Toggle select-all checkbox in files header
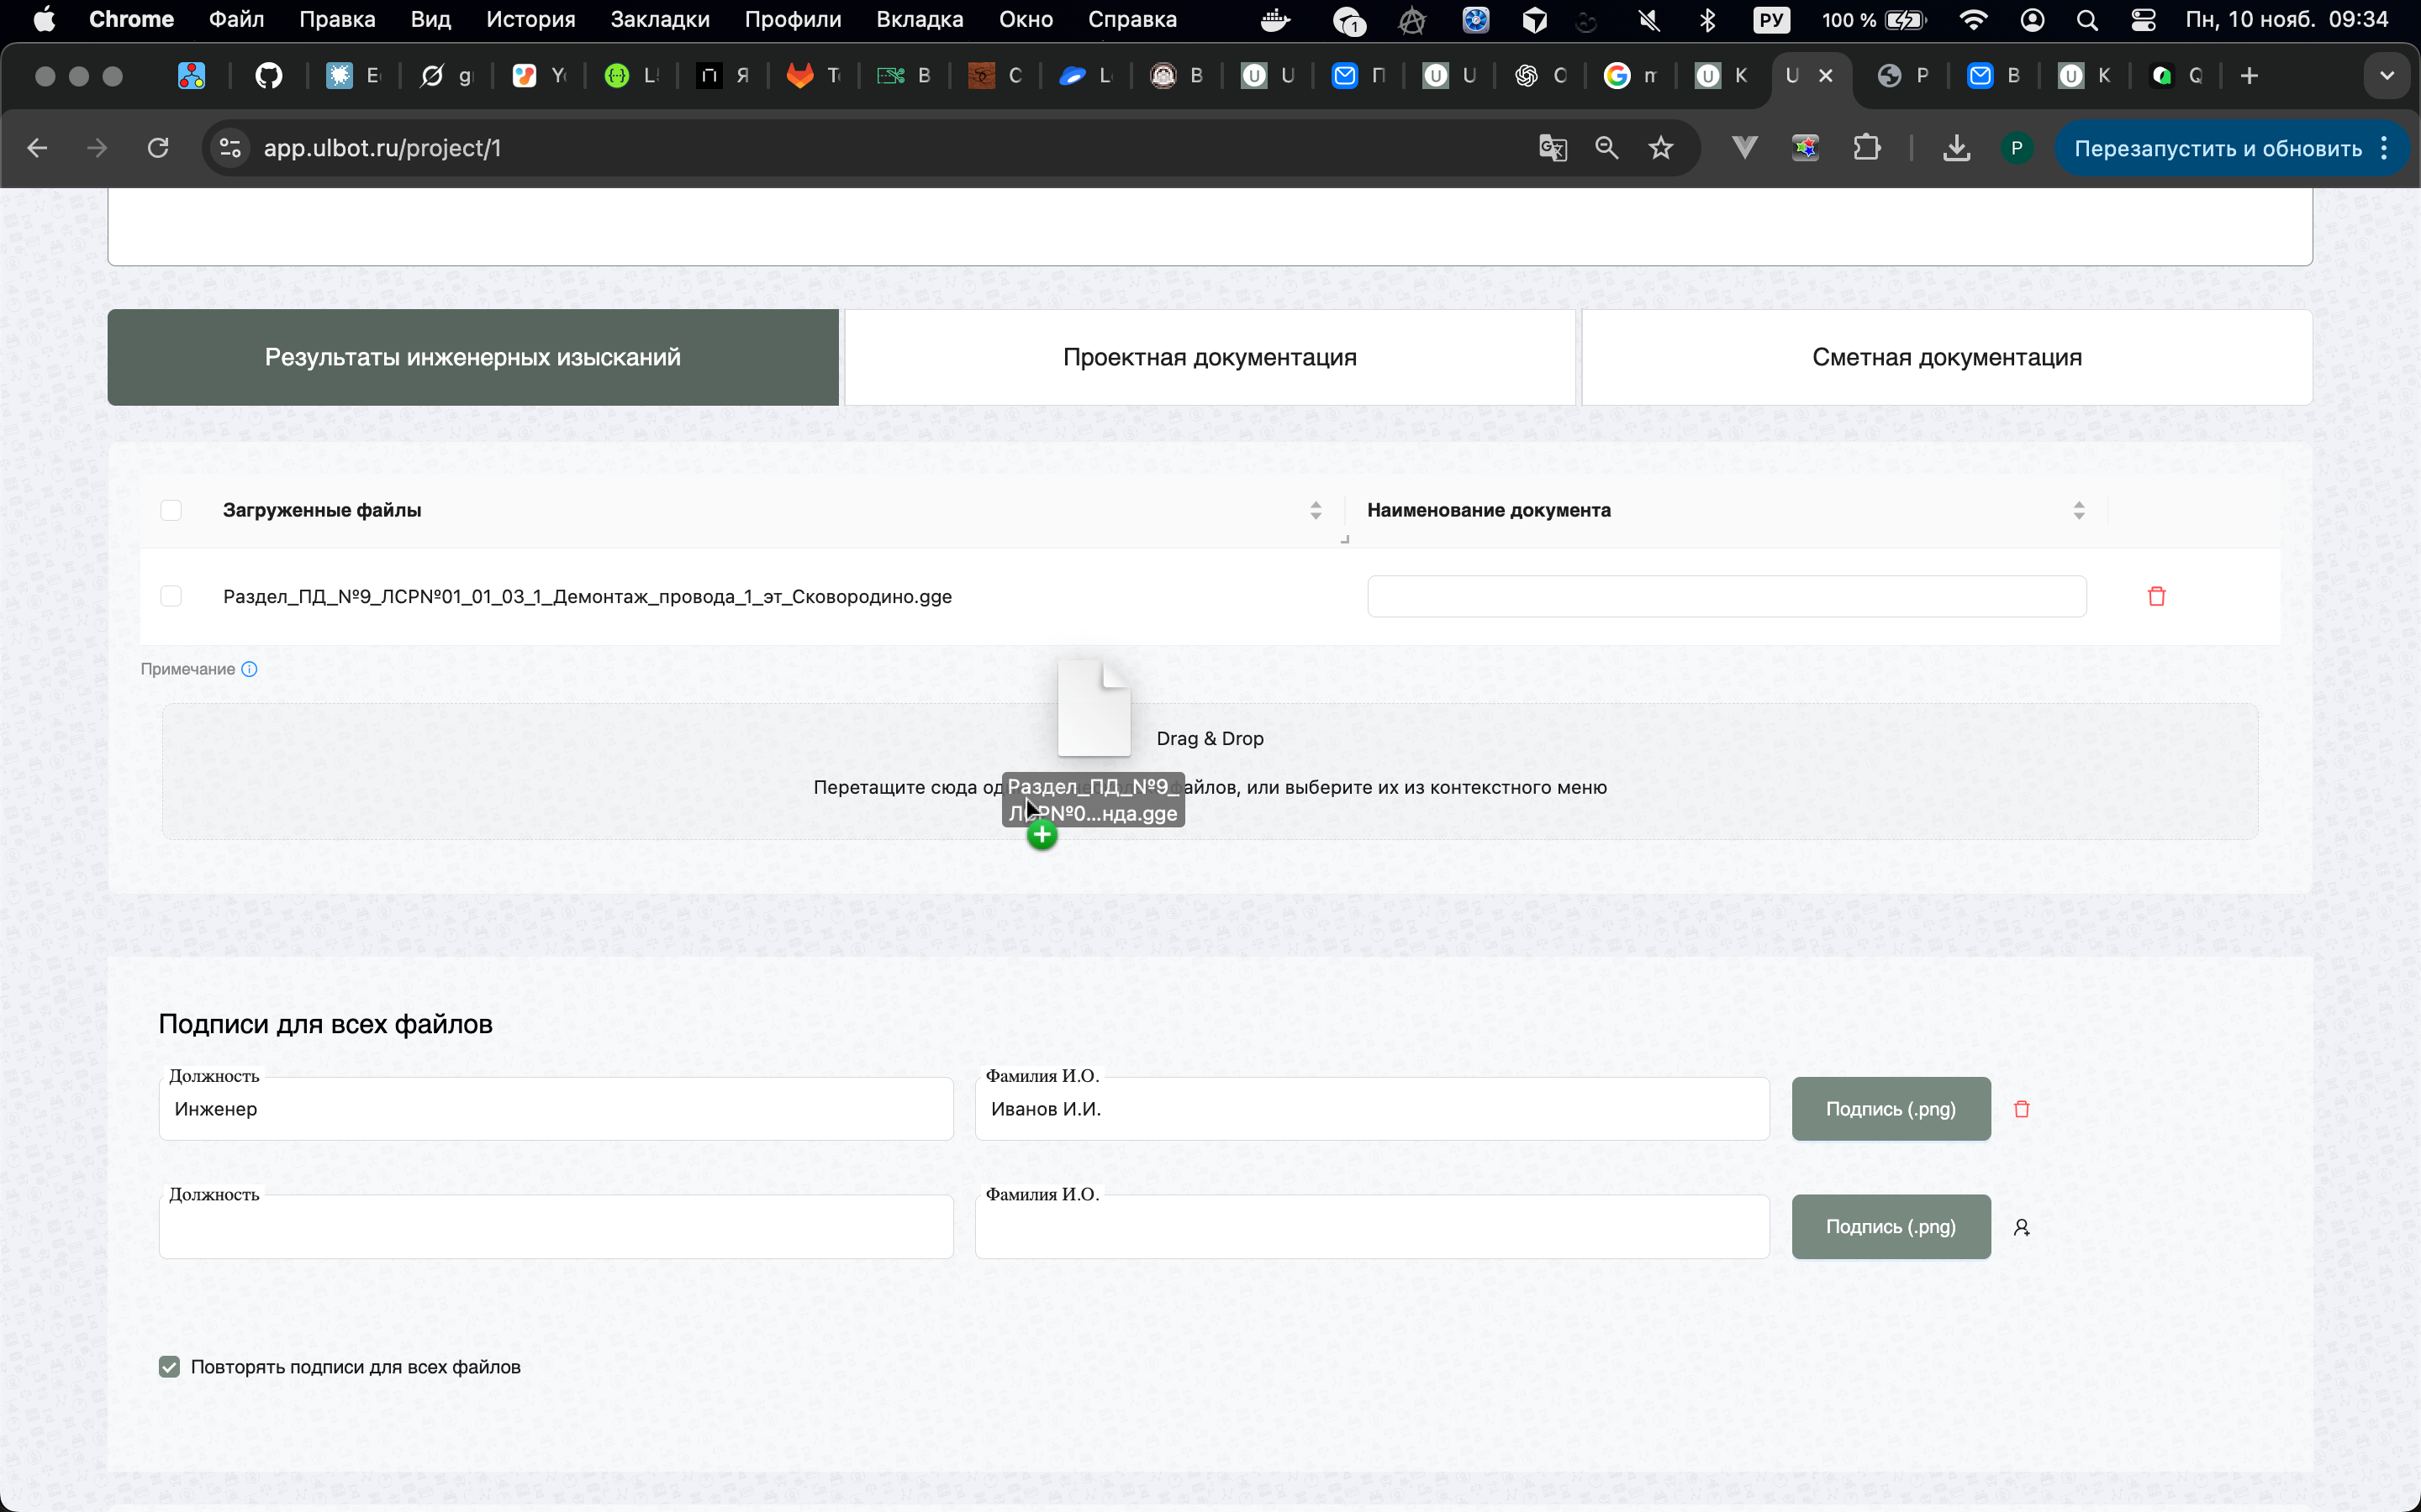This screenshot has height=1512, width=2421. click(x=171, y=510)
